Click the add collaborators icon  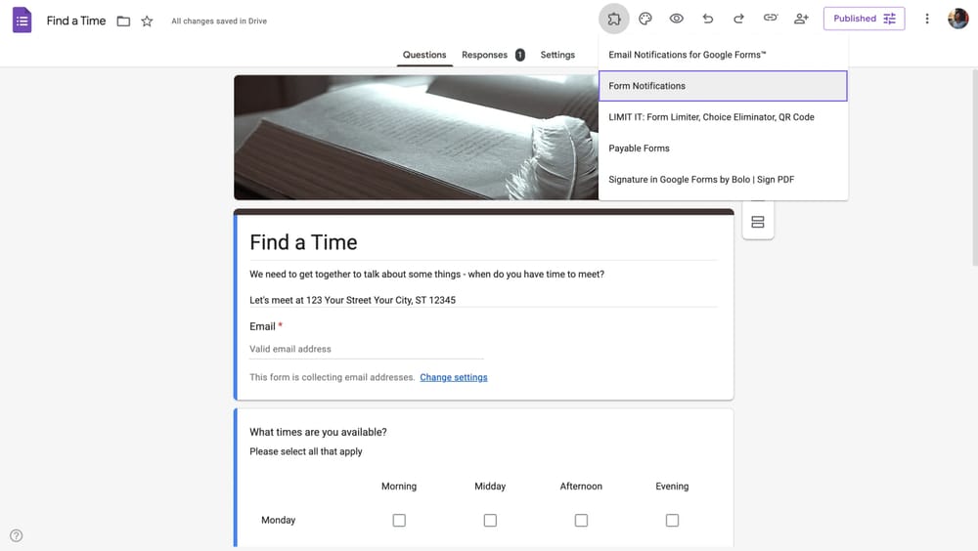pos(802,19)
